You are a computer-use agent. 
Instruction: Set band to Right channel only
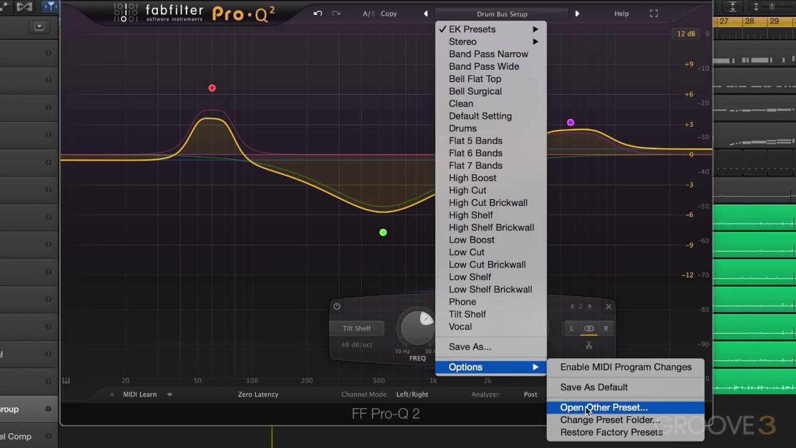point(606,329)
